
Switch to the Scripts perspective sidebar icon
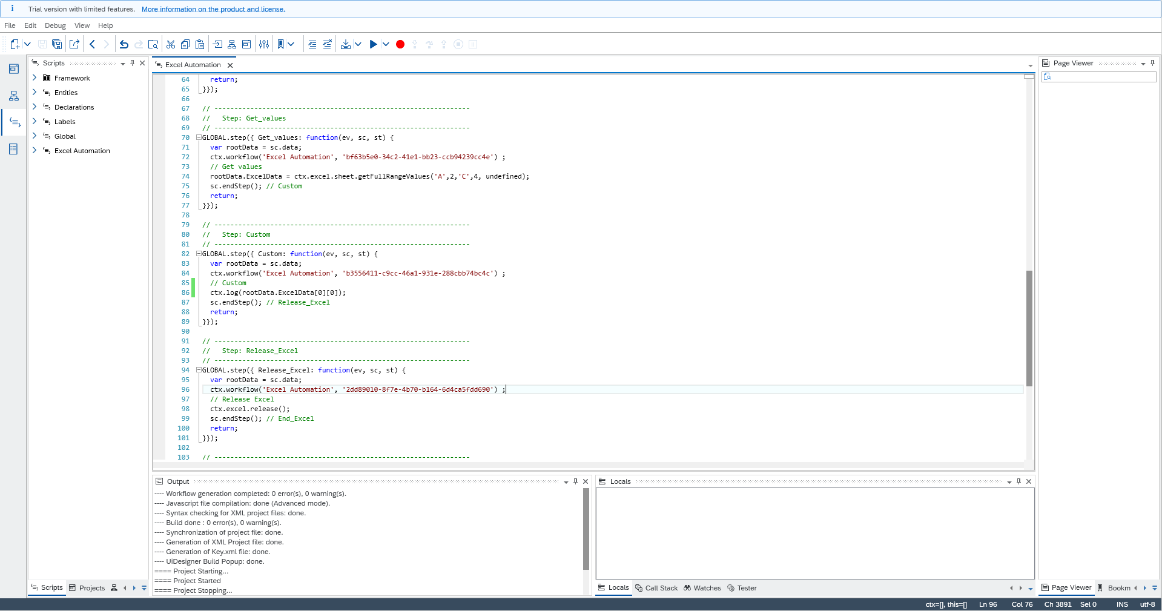[x=14, y=122]
